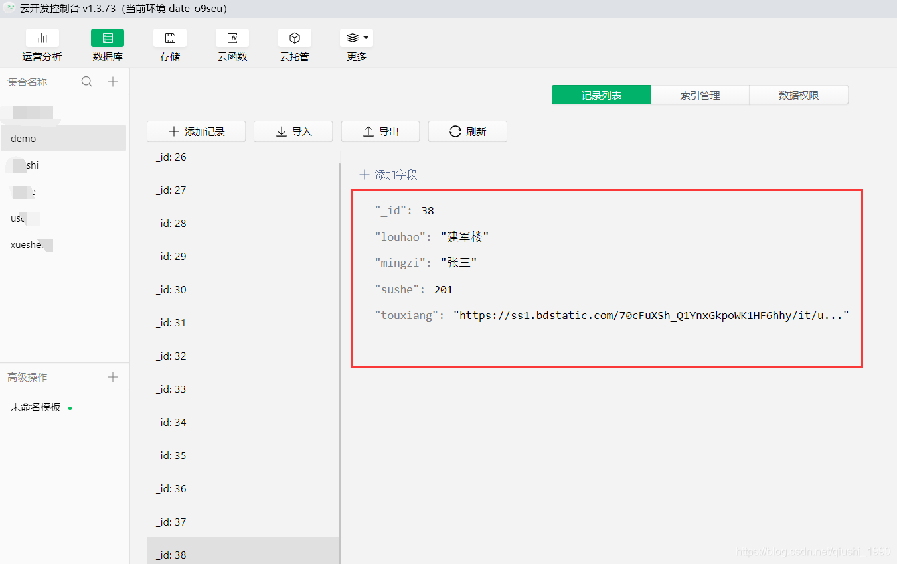The width and height of the screenshot is (897, 564).
Task: Open the 云托管 cloud hosting icon
Action: click(x=295, y=38)
